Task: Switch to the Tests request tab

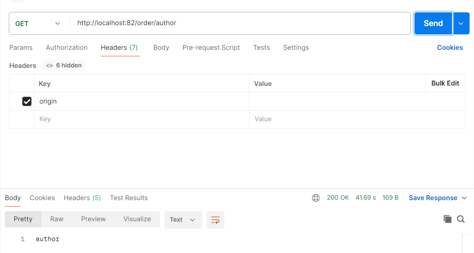Action: click(x=261, y=48)
